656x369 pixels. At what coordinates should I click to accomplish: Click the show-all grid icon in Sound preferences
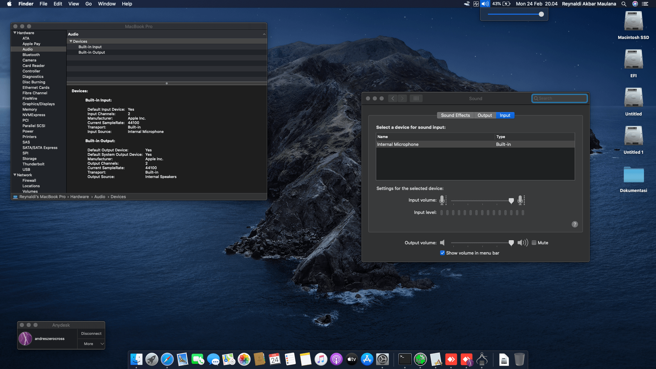[416, 98]
